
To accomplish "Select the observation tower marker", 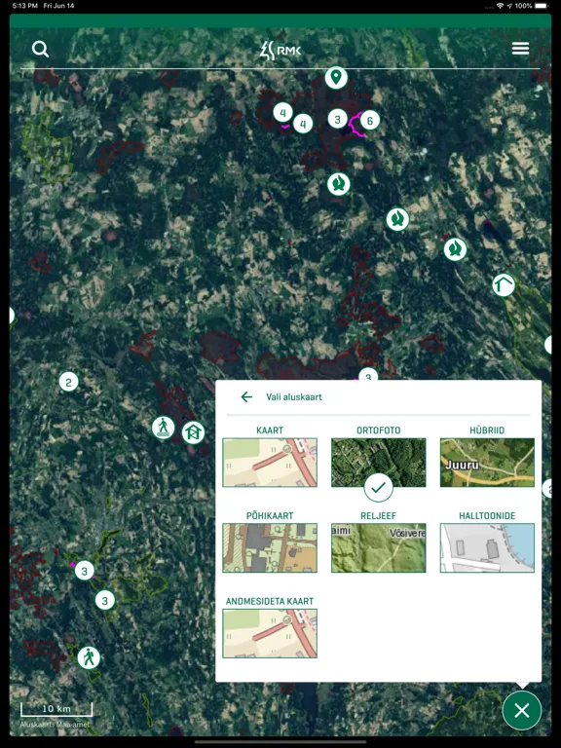I will point(193,432).
